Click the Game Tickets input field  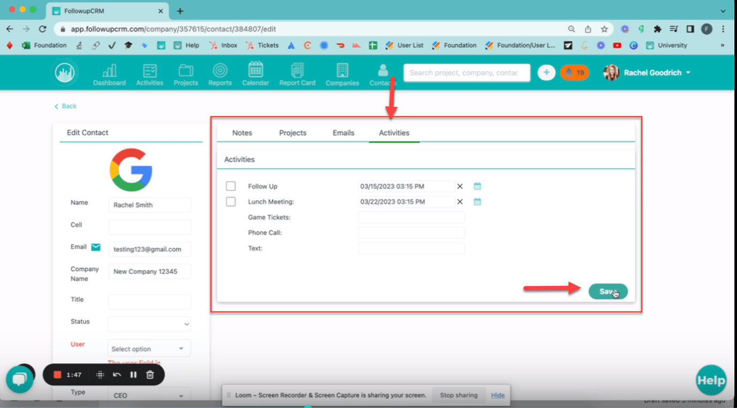411,217
